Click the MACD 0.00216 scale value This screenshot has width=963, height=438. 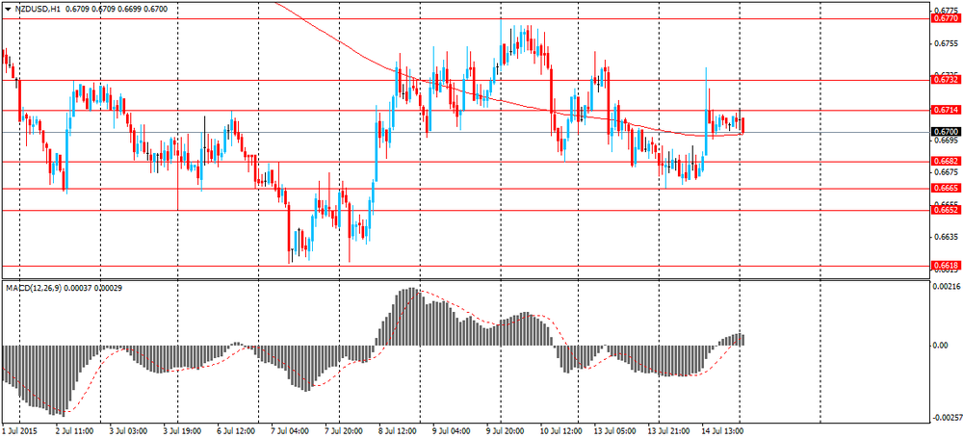pyautogui.click(x=946, y=287)
